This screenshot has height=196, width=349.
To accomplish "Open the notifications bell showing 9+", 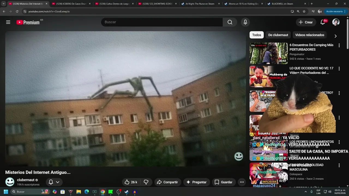I will (x=323, y=22).
